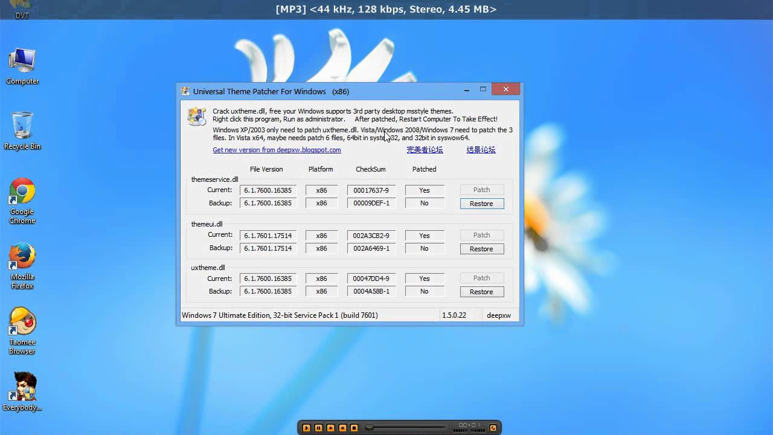Click themeui.dll current version 6.1.7601.17514 field
The height and width of the screenshot is (435, 773).
click(268, 236)
